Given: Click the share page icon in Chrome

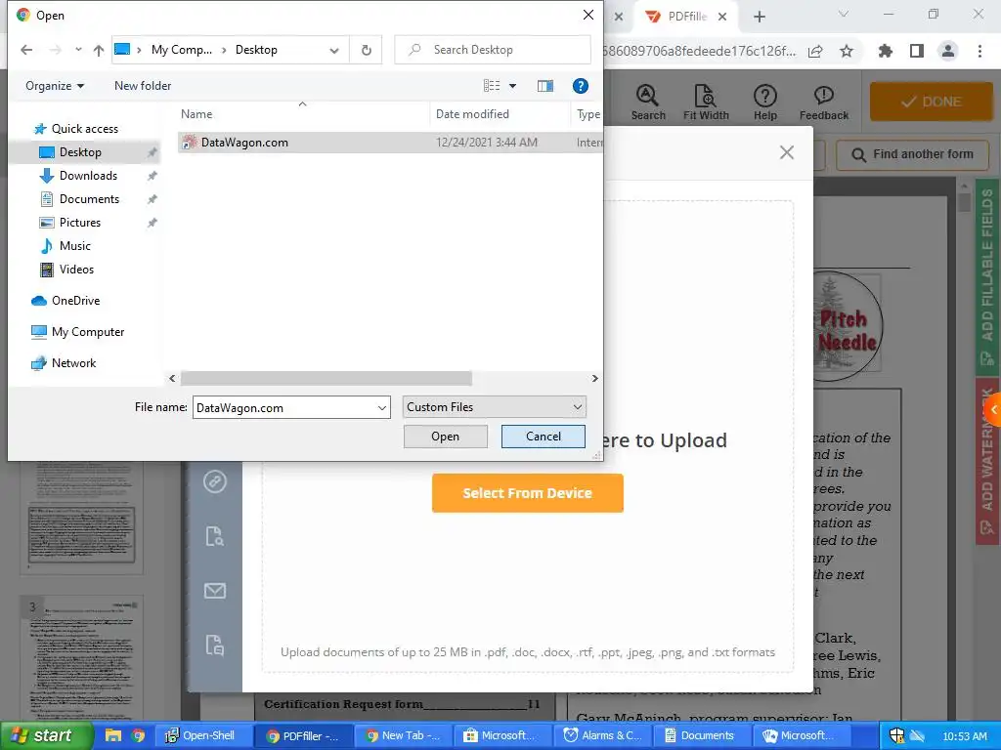Looking at the screenshot, I should 815,51.
